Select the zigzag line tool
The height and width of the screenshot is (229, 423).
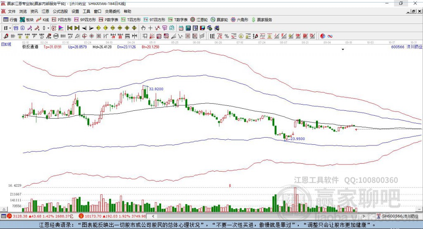coord(181,36)
